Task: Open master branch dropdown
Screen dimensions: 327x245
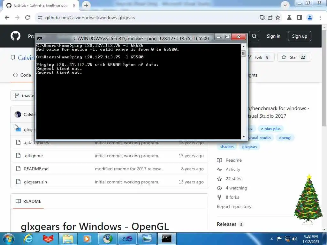Action: tap(23, 95)
